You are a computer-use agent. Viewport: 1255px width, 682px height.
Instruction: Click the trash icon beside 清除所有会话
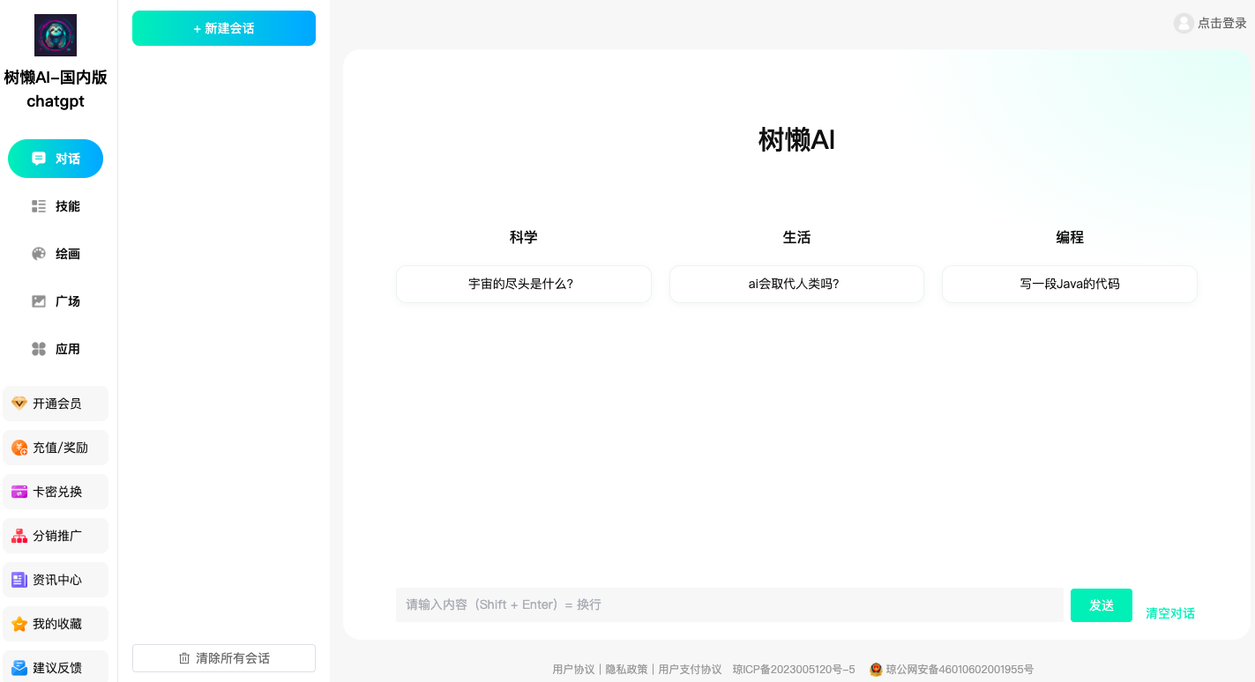184,658
